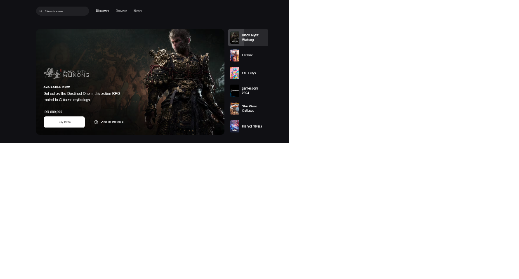Select the Black Myth: Wukong sidebar thumbnail
The height and width of the screenshot is (279, 519).
tap(235, 38)
